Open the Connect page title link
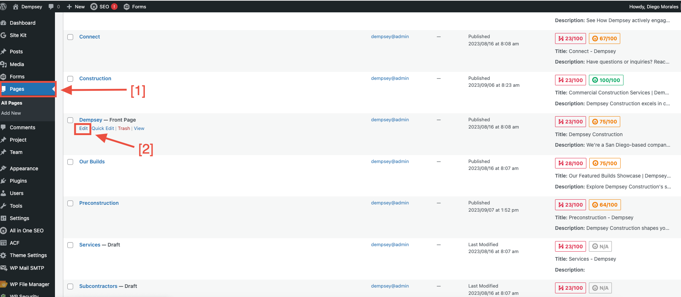The image size is (681, 297). (90, 37)
